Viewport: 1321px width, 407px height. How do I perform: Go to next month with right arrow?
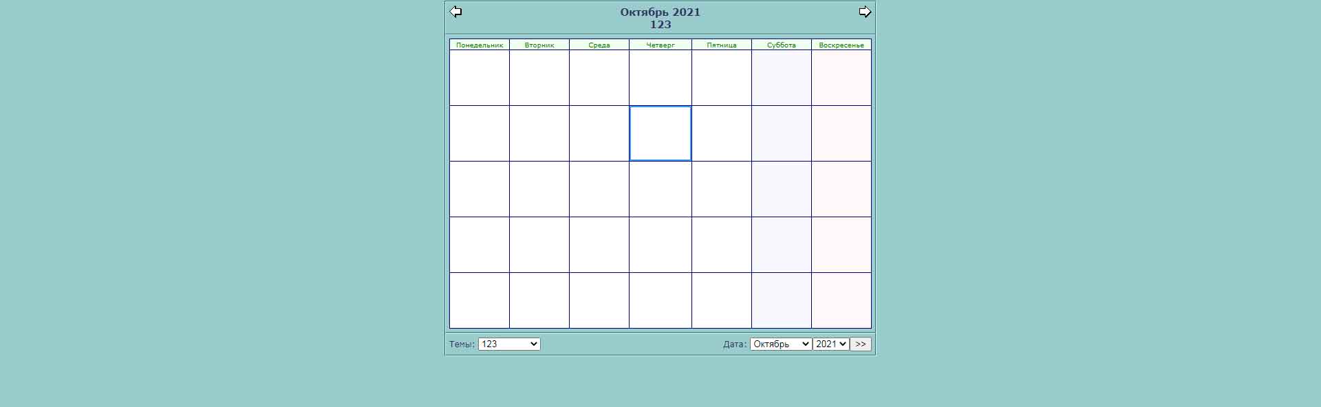pyautogui.click(x=865, y=12)
